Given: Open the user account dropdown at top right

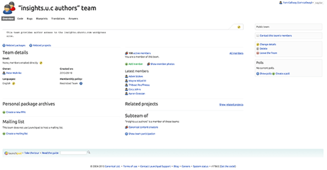Looking at the screenshot, I should (298, 3).
